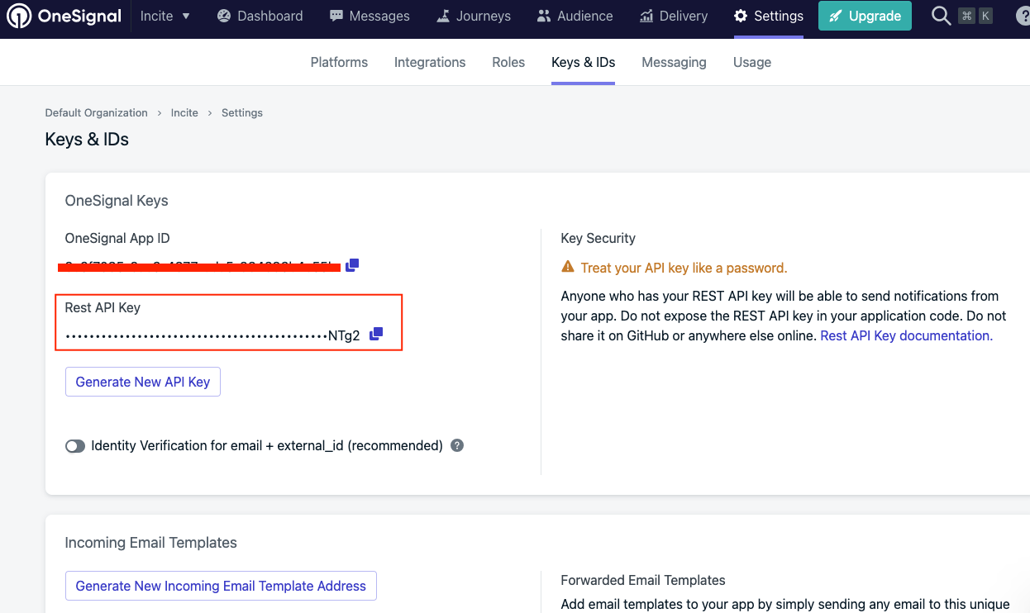Navigate to Default Organization breadcrumb

coord(96,112)
